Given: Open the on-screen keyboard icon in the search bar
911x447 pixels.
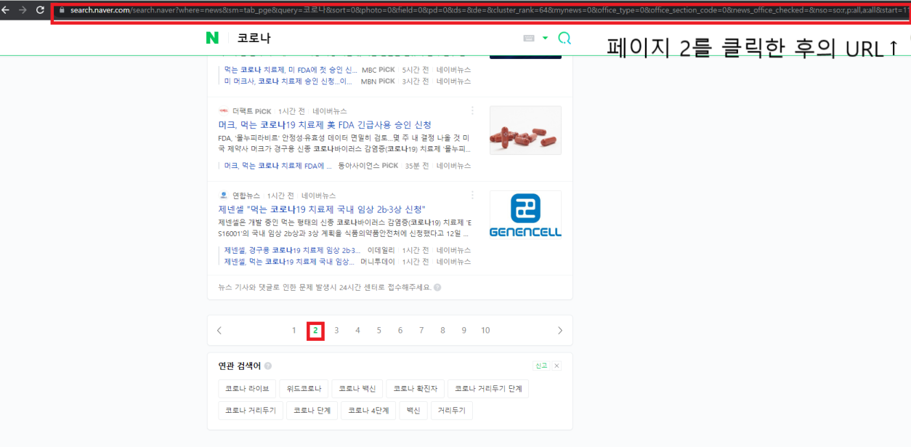Looking at the screenshot, I should 528,38.
